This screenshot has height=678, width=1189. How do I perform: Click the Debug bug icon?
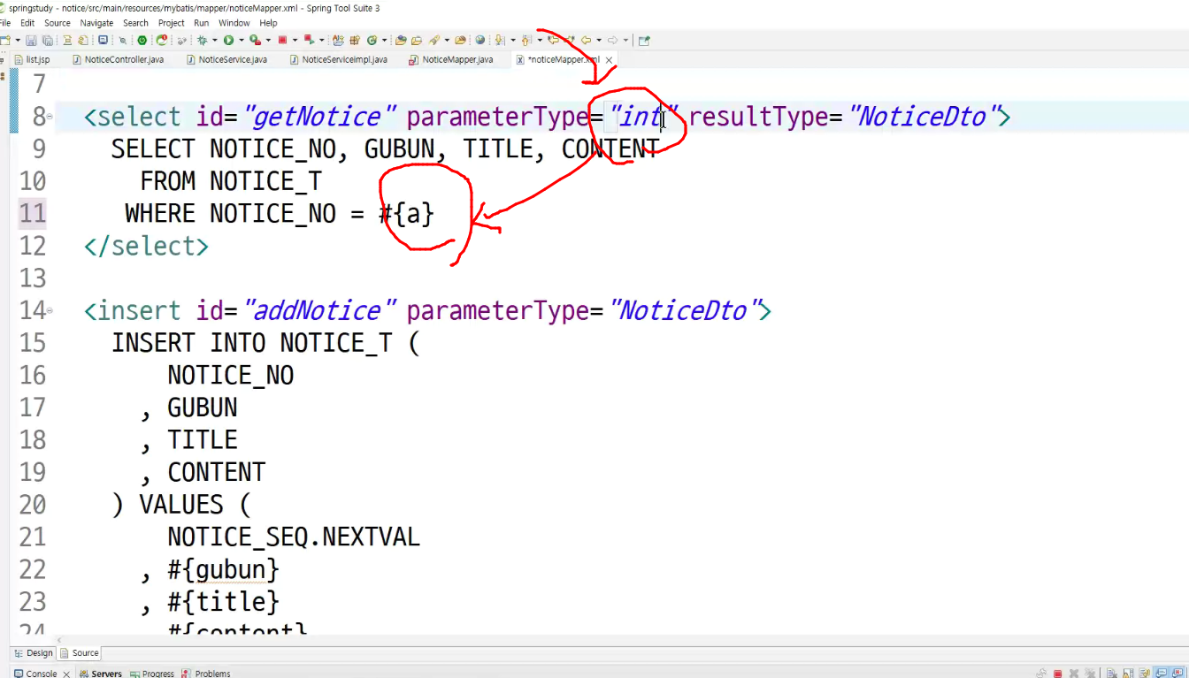[x=202, y=40]
